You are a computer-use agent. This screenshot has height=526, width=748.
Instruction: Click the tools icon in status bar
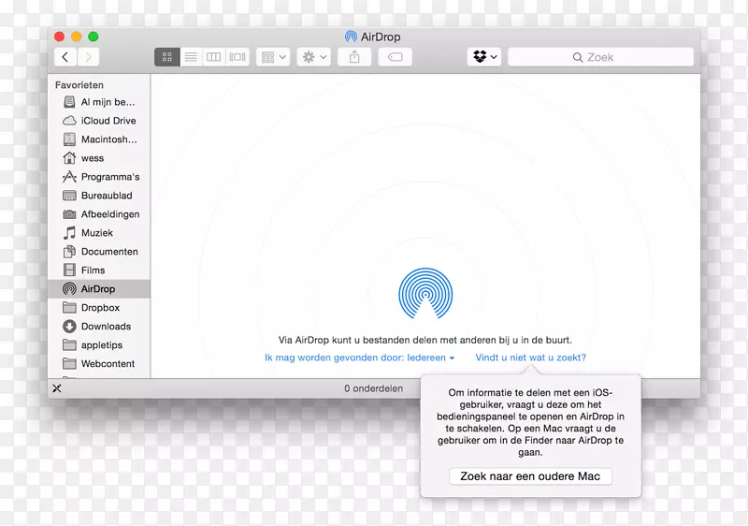[57, 388]
